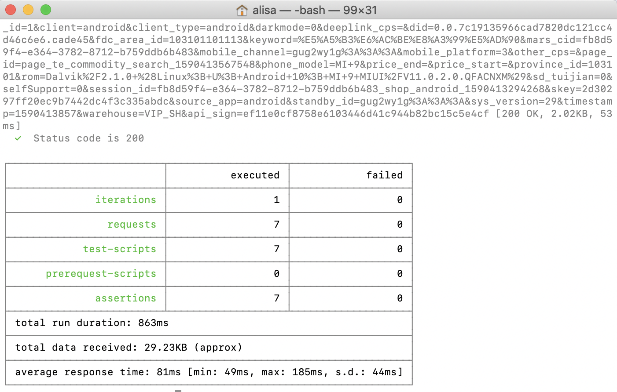Screen dimensions: 617x392
Task: Click the 'source_app=android' parameter in output
Action: [231, 102]
